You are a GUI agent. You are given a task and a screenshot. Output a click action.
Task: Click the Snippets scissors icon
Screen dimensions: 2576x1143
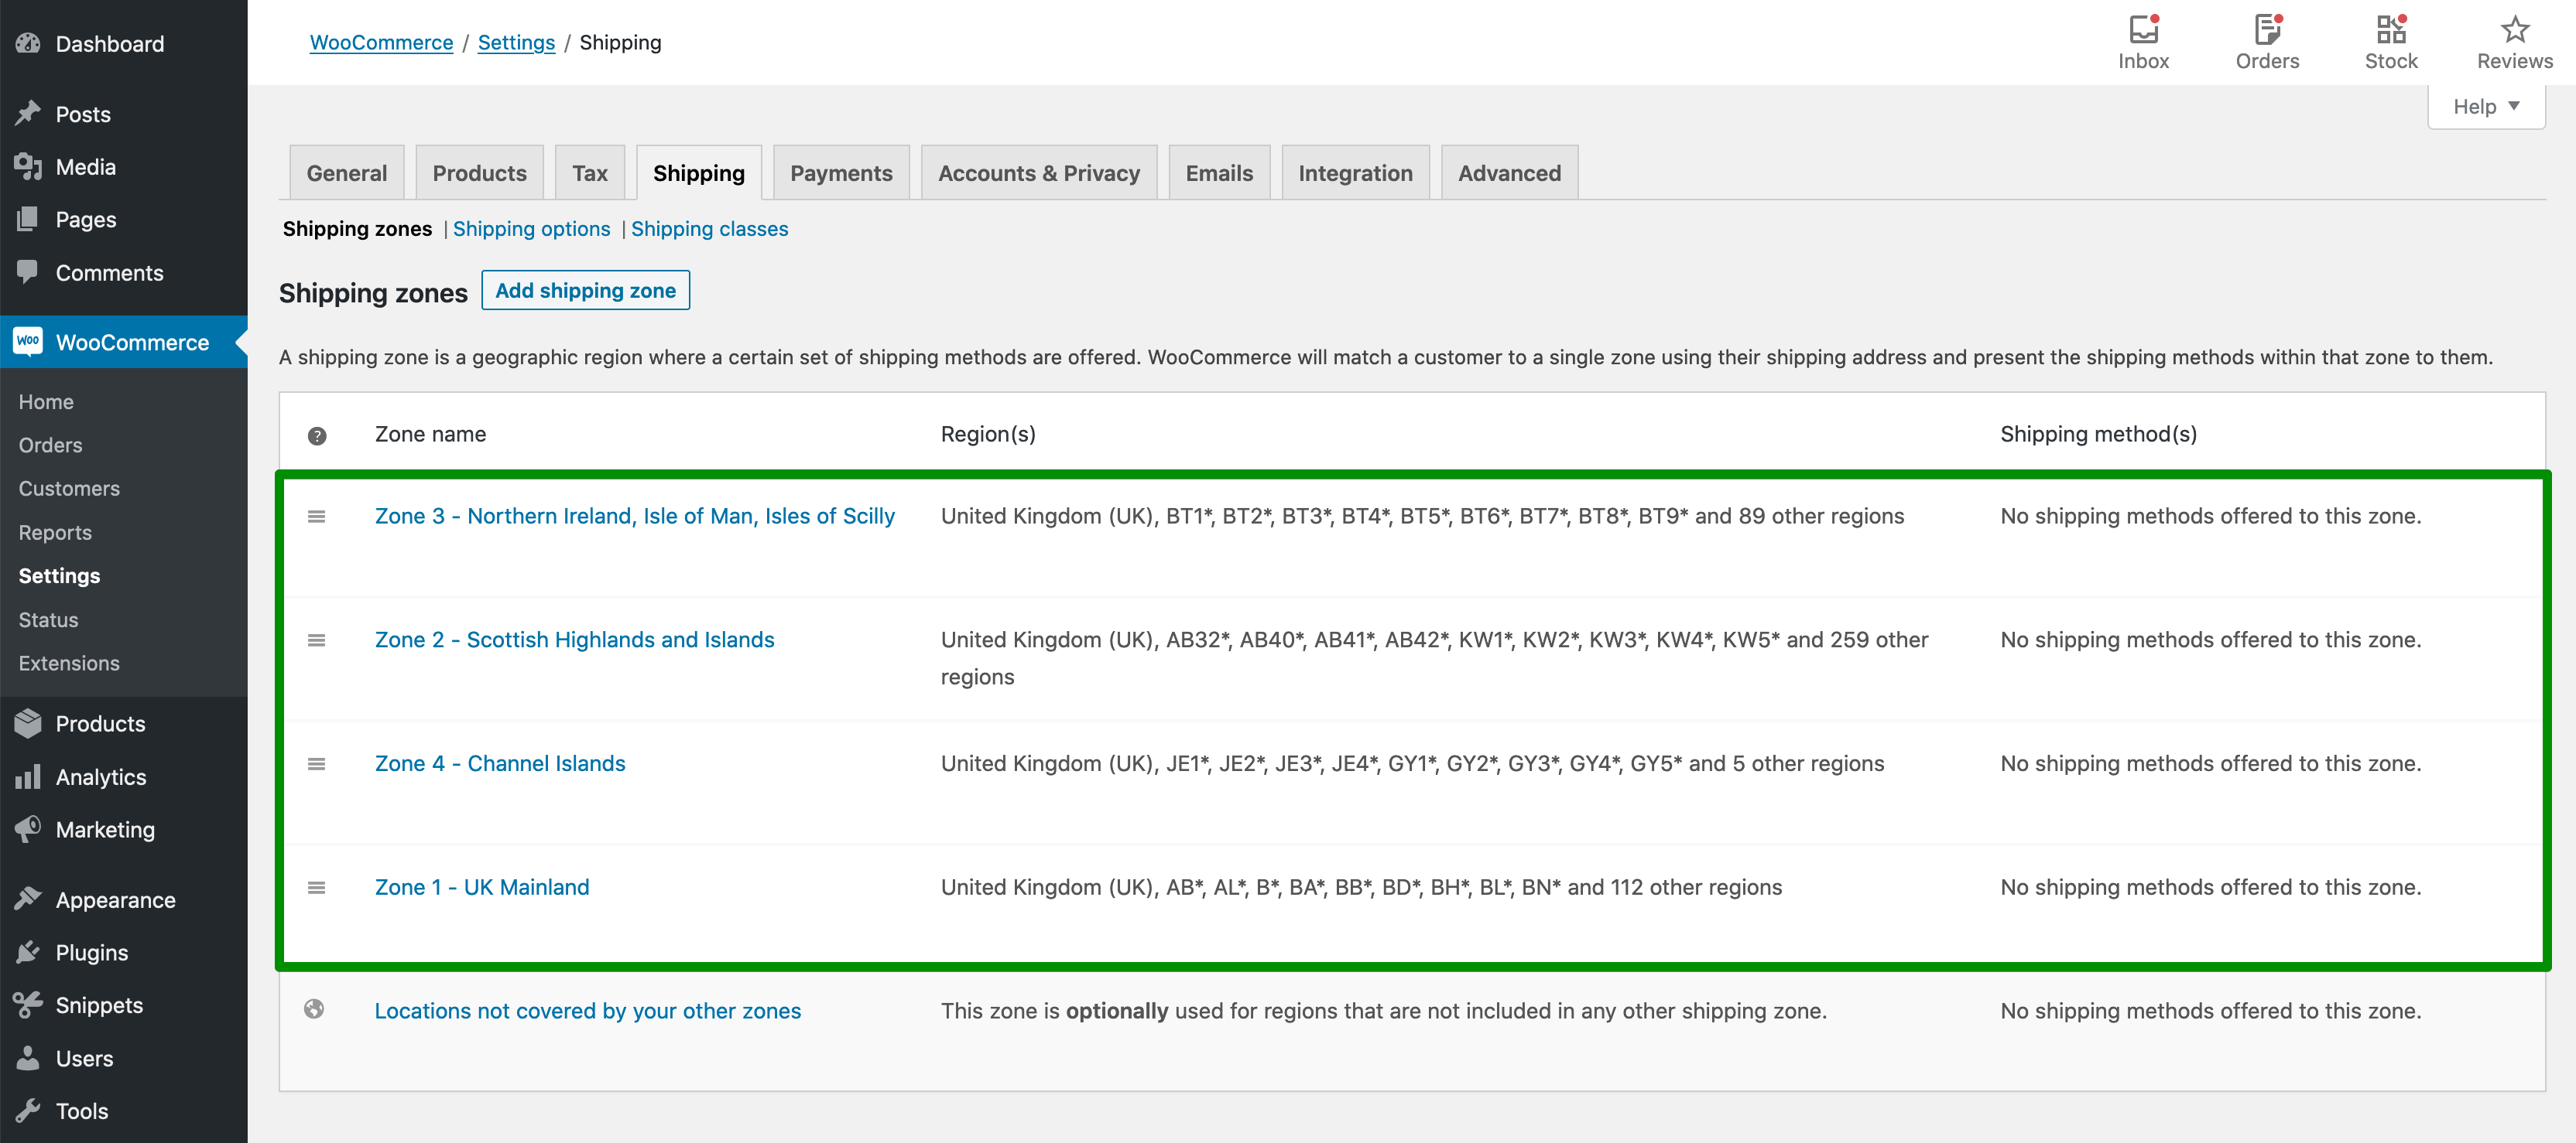(28, 1004)
